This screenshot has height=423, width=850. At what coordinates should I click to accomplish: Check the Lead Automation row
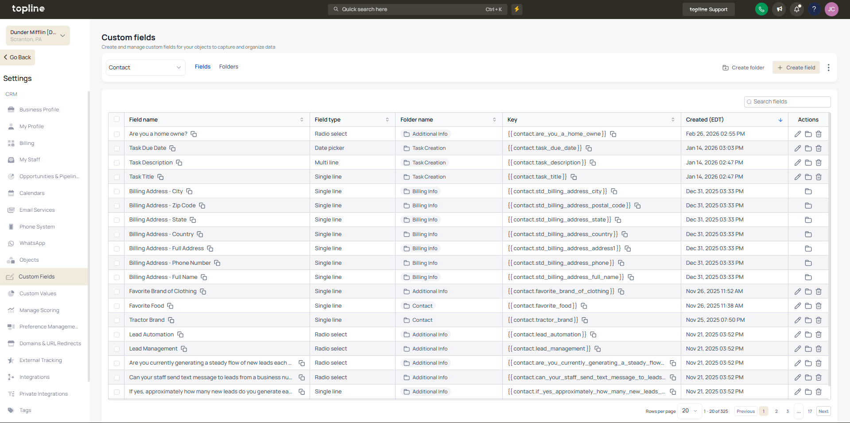click(x=116, y=335)
